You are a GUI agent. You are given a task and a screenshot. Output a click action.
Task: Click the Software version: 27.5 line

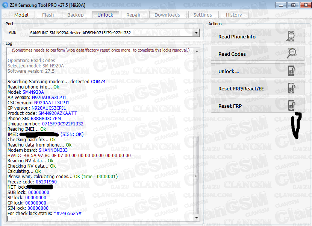(31, 71)
